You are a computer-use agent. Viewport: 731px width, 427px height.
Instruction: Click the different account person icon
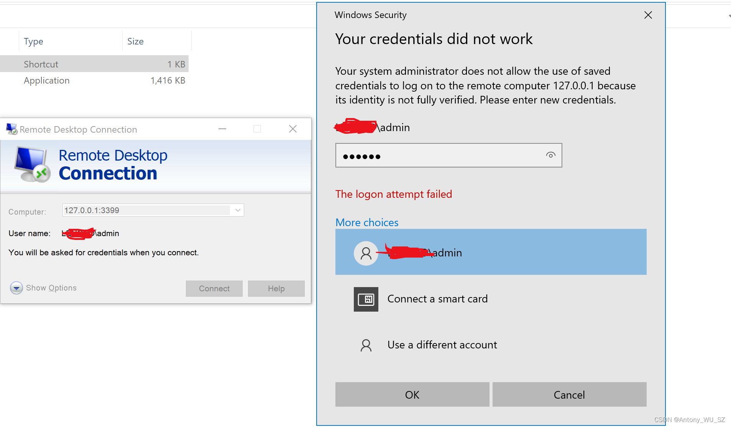click(366, 345)
